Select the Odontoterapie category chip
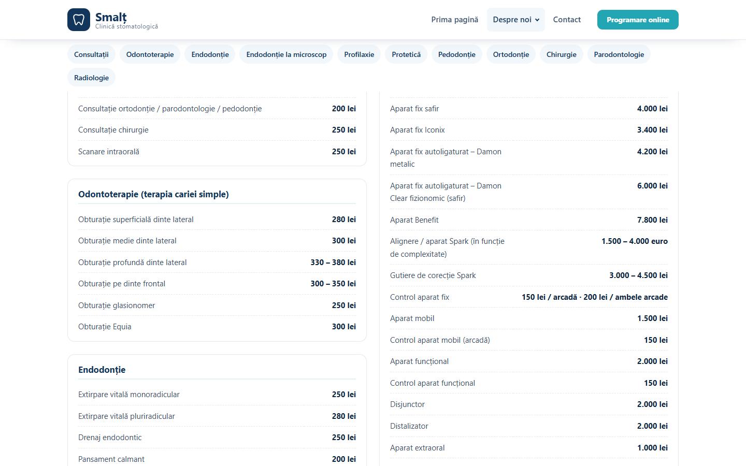 (150, 54)
